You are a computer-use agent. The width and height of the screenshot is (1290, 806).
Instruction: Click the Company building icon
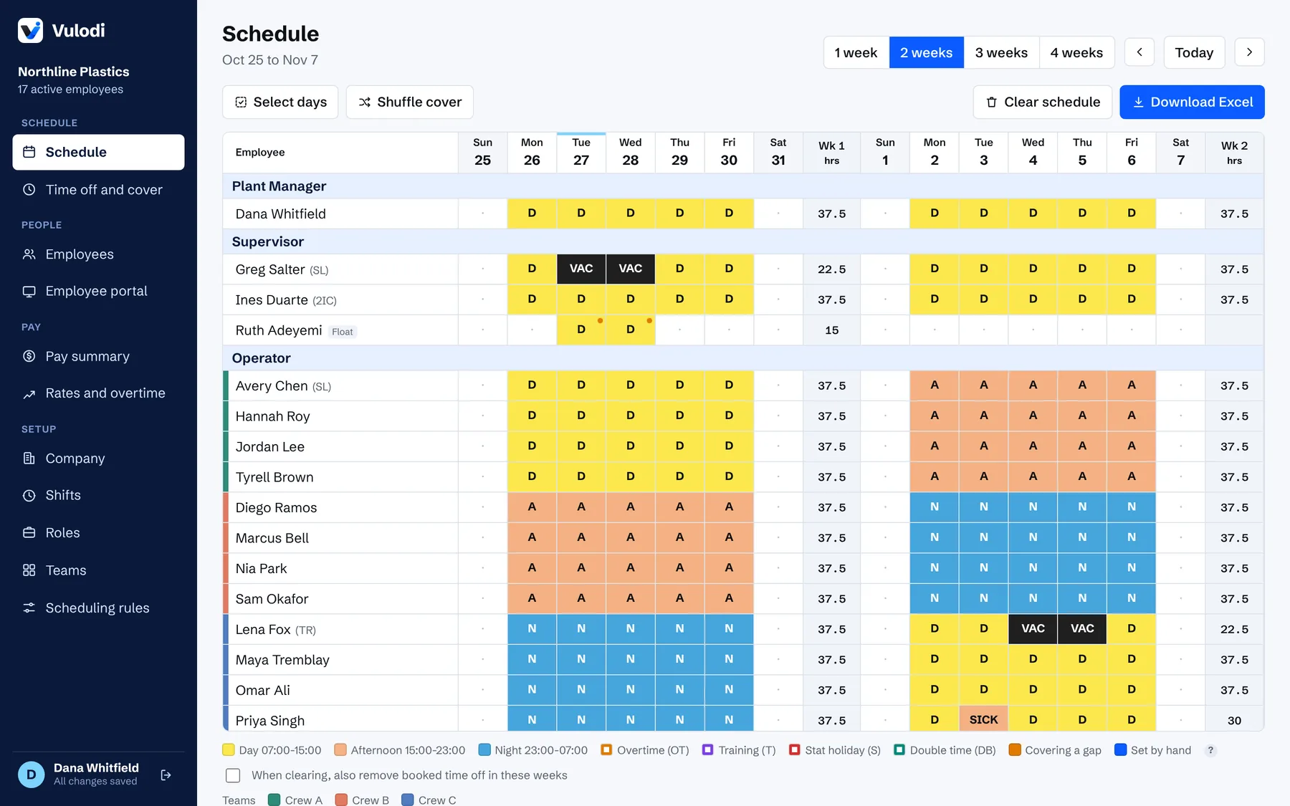click(x=29, y=459)
